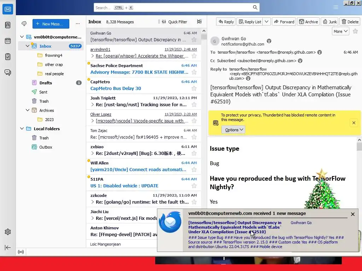The width and height of the screenshot is (362, 271).
Task: Star the 511PA Disabled vehicle email
Action: pyautogui.click(x=194, y=186)
